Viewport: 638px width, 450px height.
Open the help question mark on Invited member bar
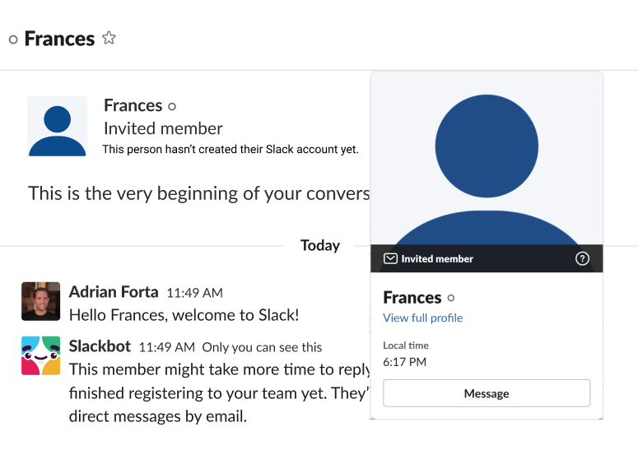coord(582,258)
